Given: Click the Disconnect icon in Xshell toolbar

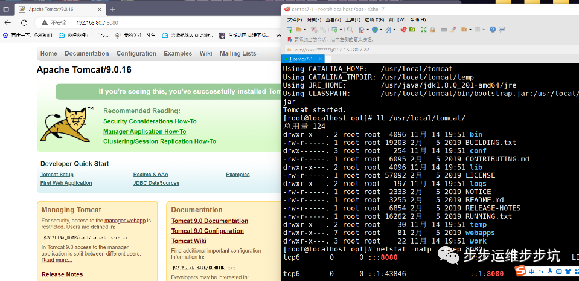Looking at the screenshot, I should click(314, 30).
